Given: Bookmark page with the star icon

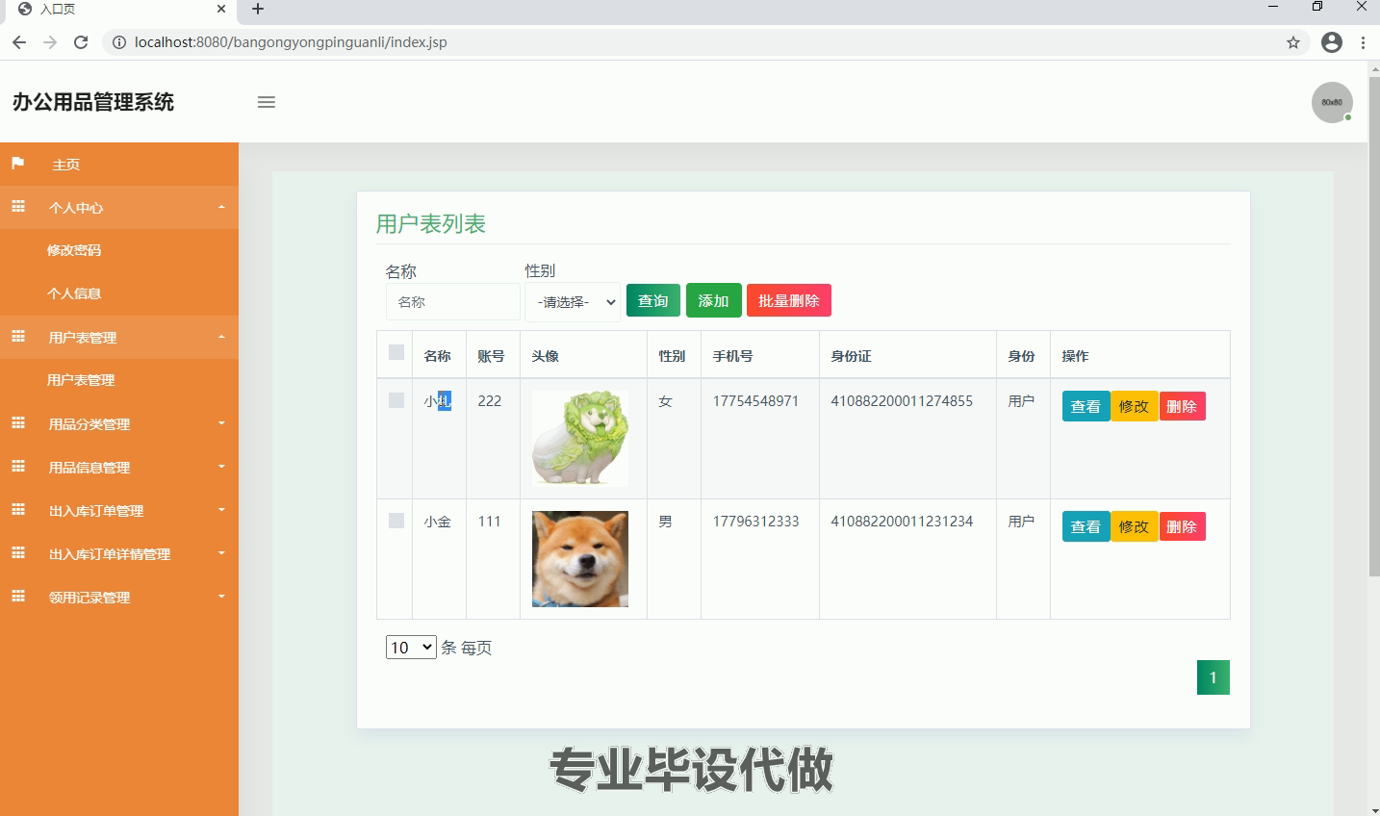Looking at the screenshot, I should (x=1293, y=42).
